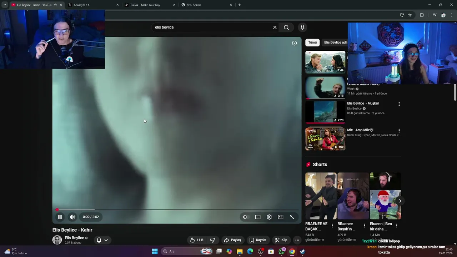Open Chrome media controls icon

point(435,15)
